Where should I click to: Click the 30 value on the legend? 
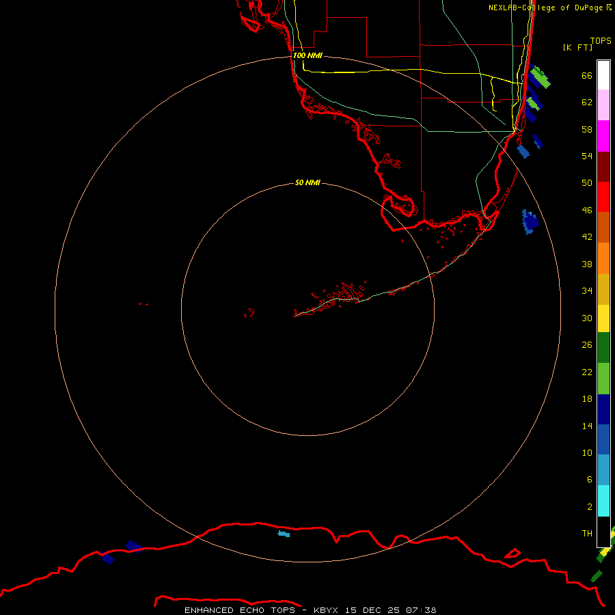587,318
